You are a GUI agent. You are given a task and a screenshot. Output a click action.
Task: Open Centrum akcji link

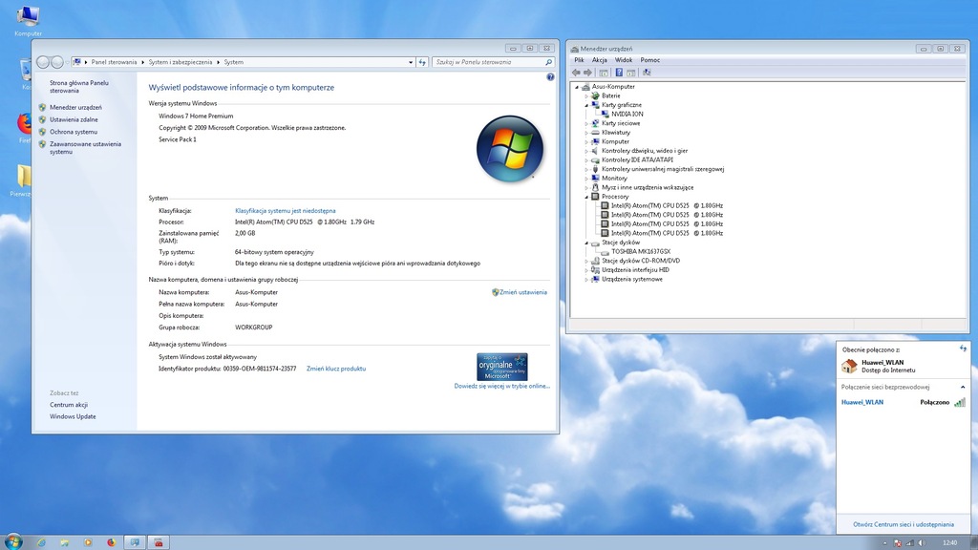coord(69,405)
